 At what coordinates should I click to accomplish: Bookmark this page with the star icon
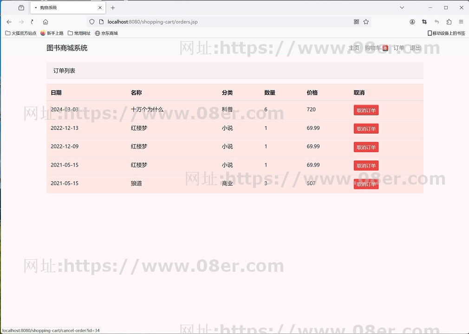click(x=366, y=22)
